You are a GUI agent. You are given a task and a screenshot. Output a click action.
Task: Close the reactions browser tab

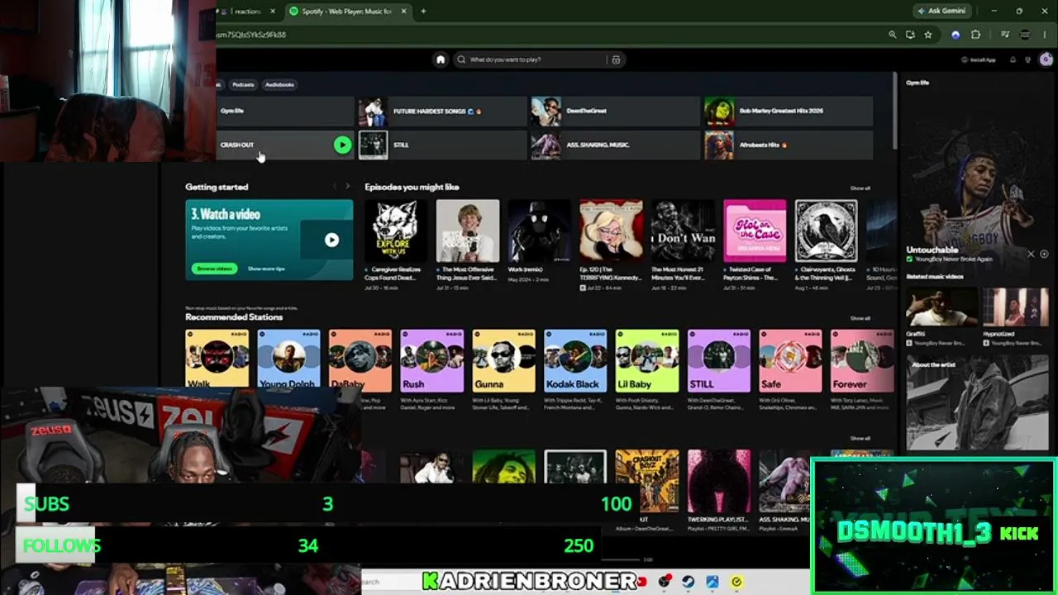(273, 12)
